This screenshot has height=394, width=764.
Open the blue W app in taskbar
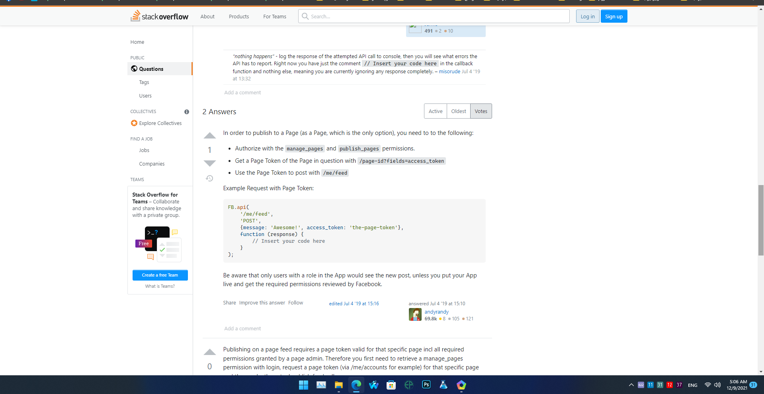pyautogui.click(x=374, y=385)
